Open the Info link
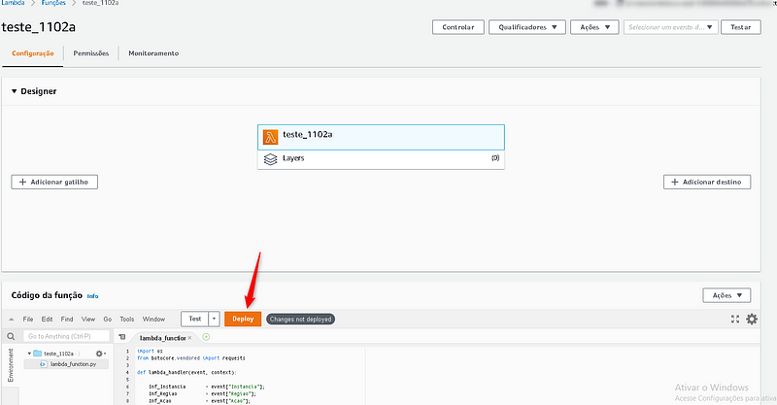Image resolution: width=777 pixels, height=405 pixels. [x=92, y=296]
